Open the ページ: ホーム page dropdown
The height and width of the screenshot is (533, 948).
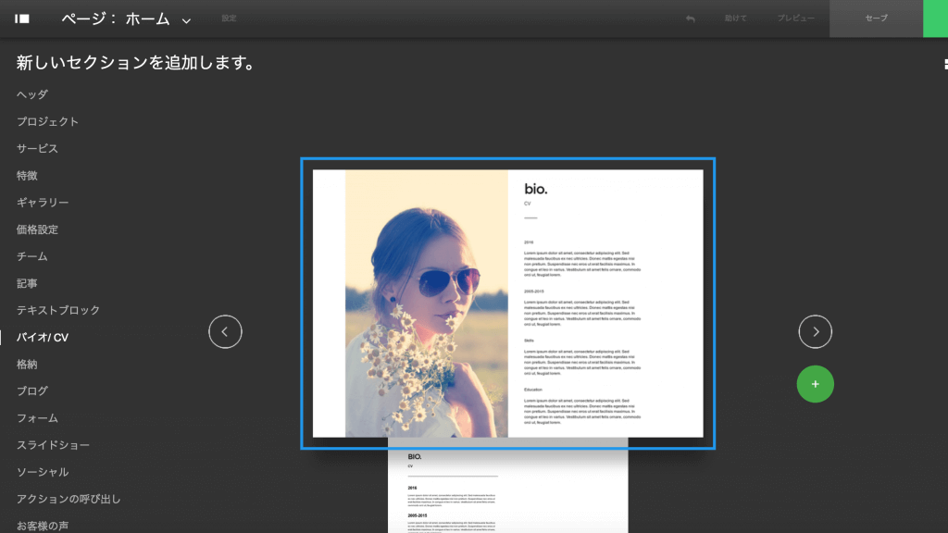(127, 19)
